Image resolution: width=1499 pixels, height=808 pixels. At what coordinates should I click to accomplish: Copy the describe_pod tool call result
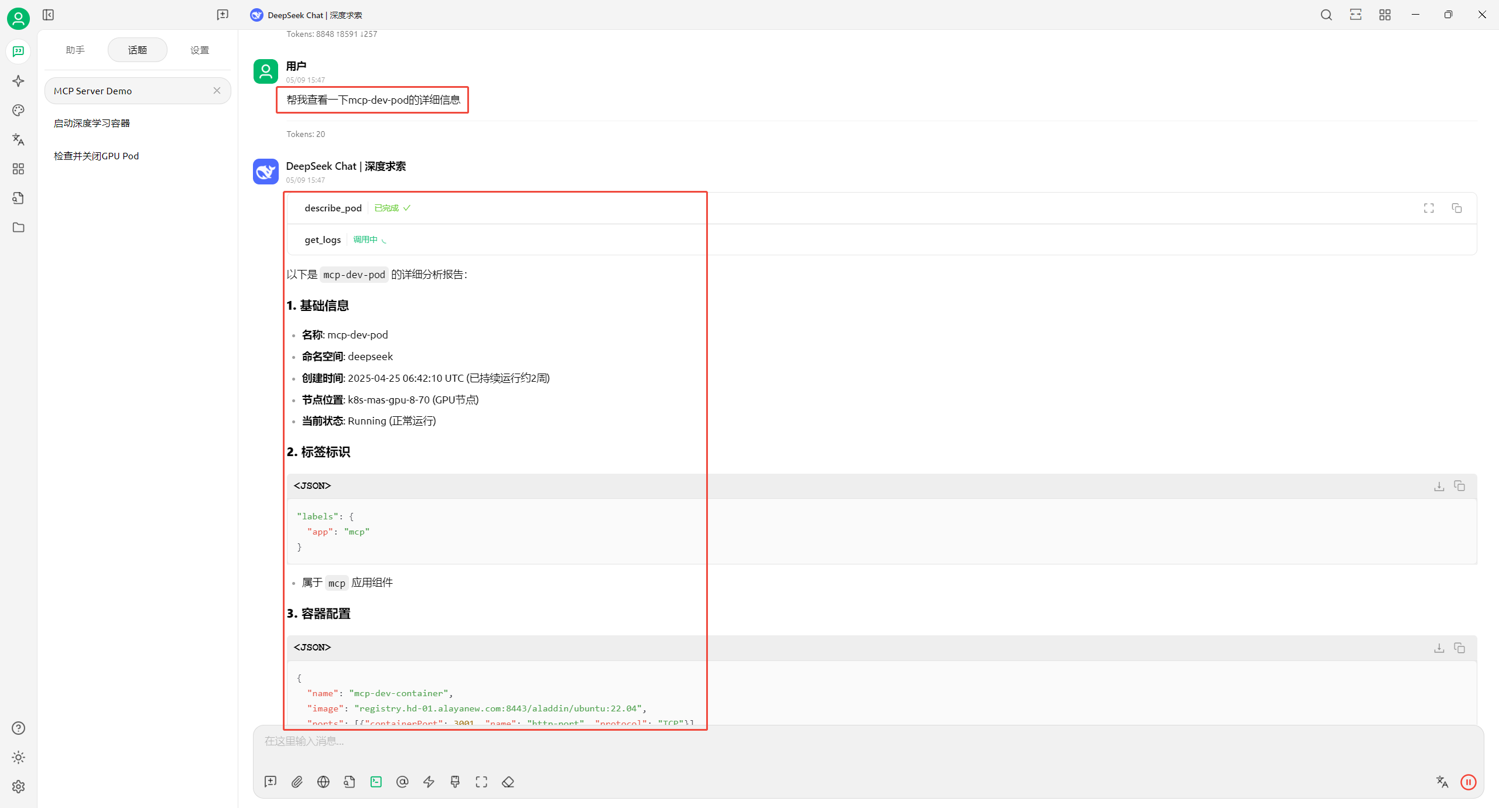click(1457, 208)
